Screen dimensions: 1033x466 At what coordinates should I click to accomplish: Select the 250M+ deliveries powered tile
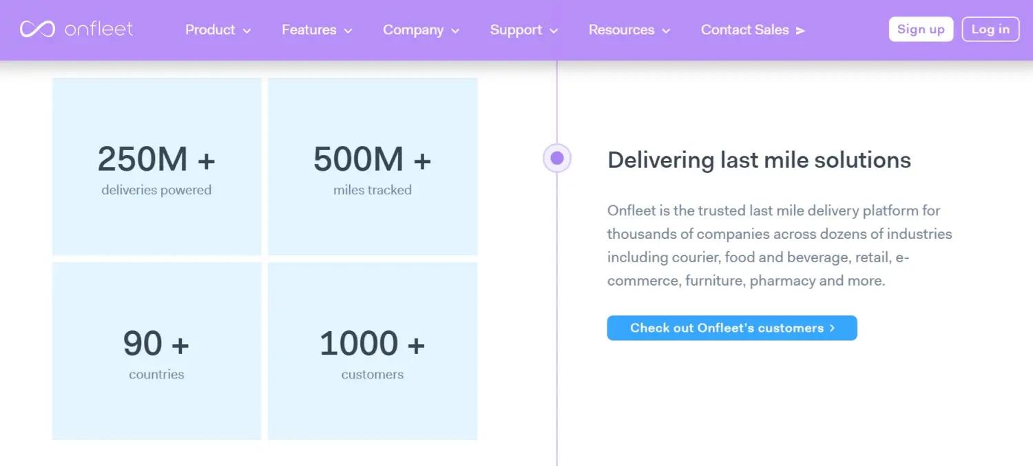pos(156,167)
